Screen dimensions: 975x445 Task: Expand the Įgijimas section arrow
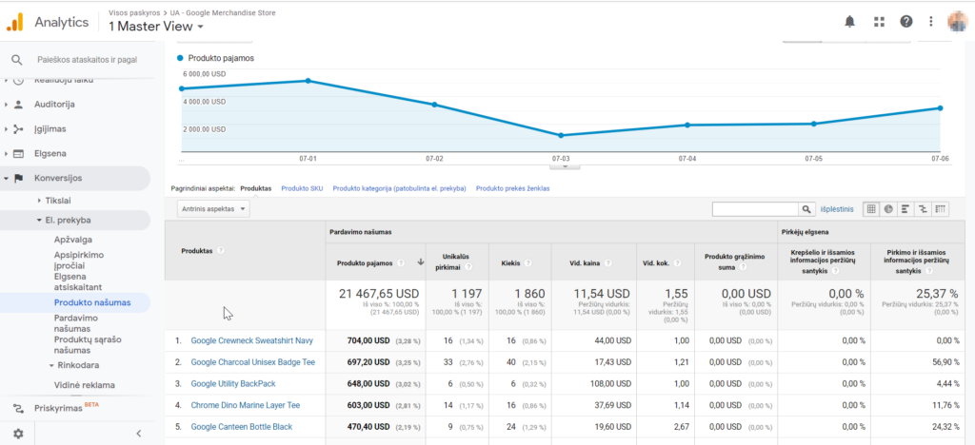click(6, 129)
